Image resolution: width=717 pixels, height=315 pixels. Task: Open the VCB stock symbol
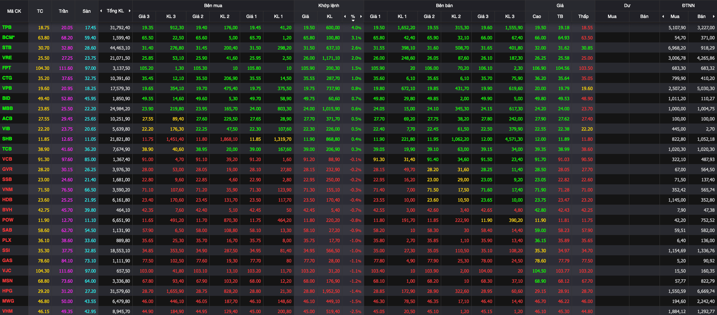point(7,159)
